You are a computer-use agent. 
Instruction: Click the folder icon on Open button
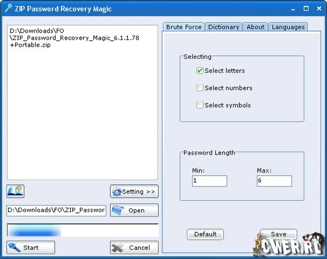(x=118, y=210)
